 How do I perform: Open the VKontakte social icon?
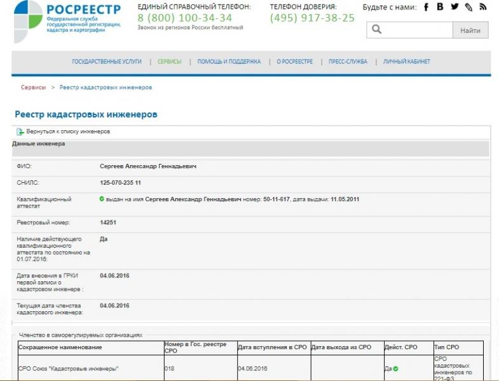440,7
